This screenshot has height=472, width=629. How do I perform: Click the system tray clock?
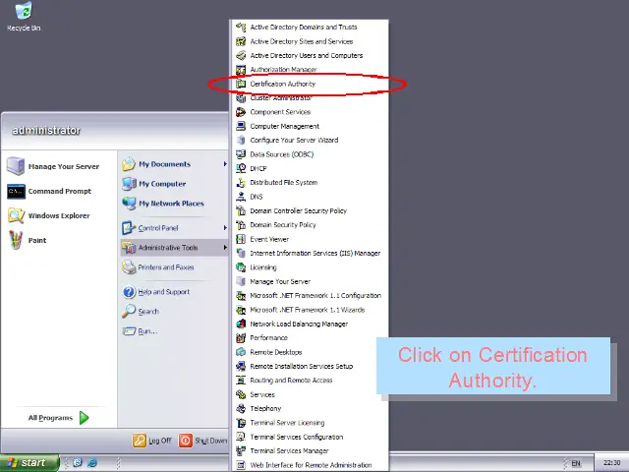click(611, 462)
